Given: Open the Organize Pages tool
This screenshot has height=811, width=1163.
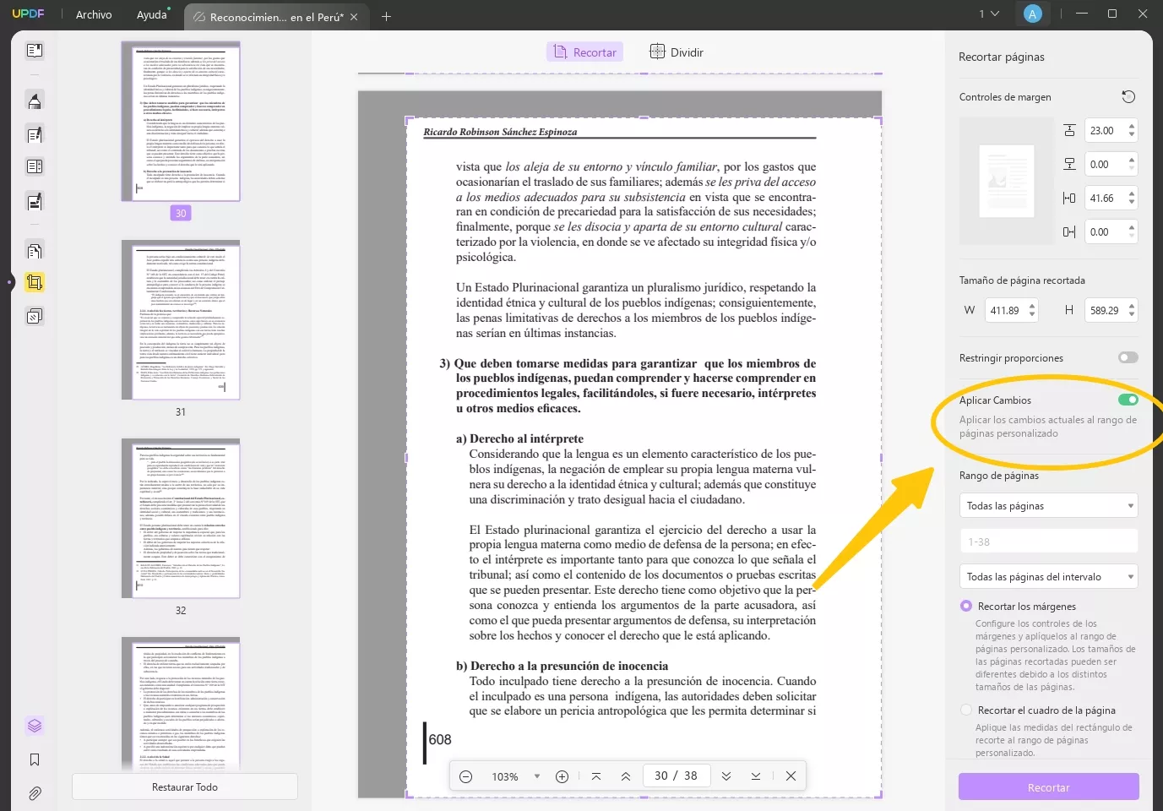Looking at the screenshot, I should click(35, 251).
